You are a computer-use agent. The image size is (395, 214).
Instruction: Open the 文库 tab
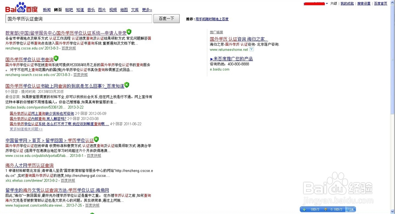coord(135,10)
